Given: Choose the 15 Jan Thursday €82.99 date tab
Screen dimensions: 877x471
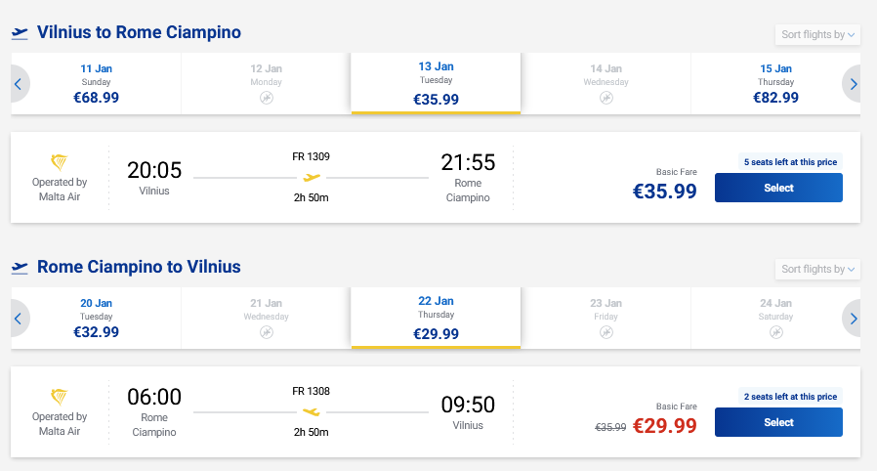Looking at the screenshot, I should click(x=776, y=83).
